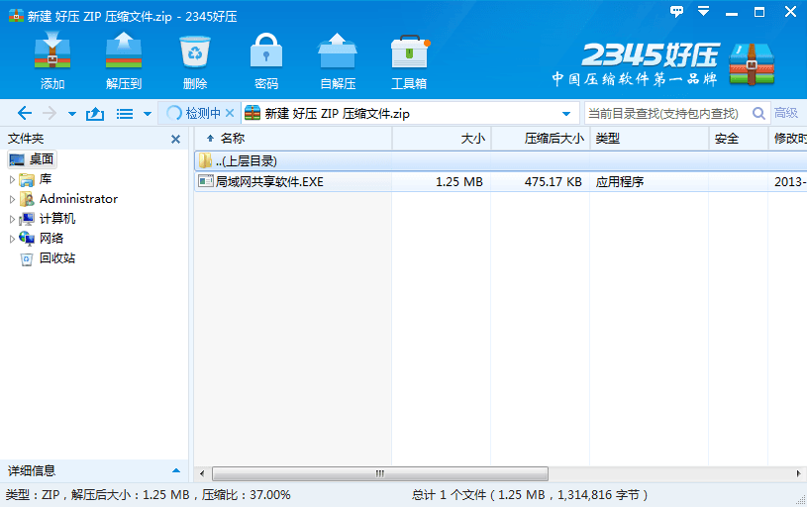Open navigation history dropdown arrow

click(x=72, y=114)
